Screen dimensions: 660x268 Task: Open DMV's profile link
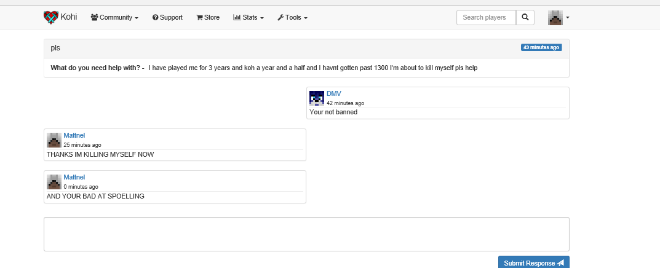pyautogui.click(x=333, y=93)
